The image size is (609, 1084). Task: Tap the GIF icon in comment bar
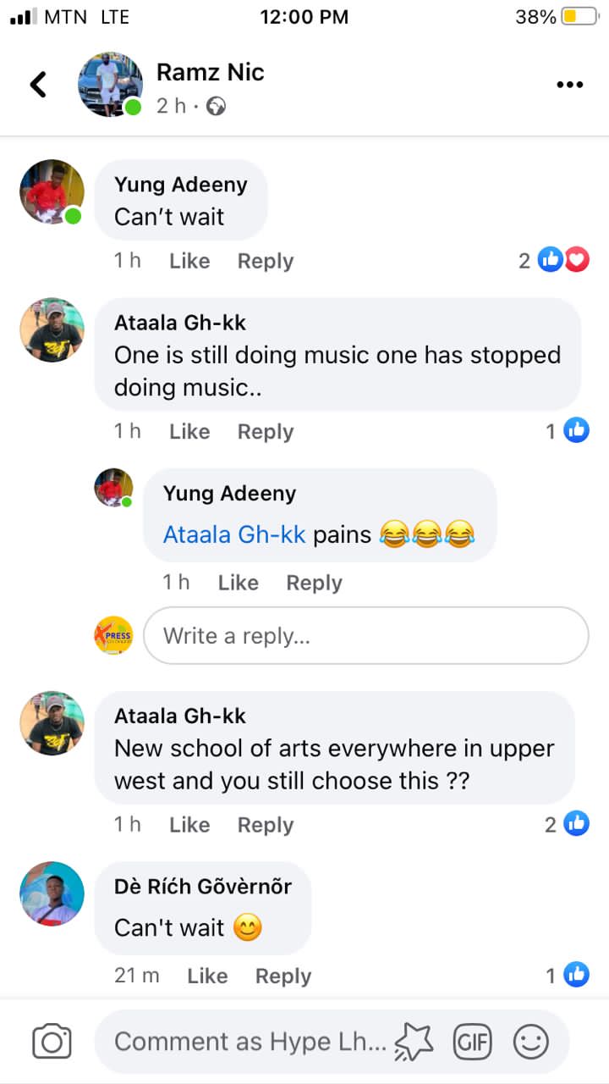472,1042
